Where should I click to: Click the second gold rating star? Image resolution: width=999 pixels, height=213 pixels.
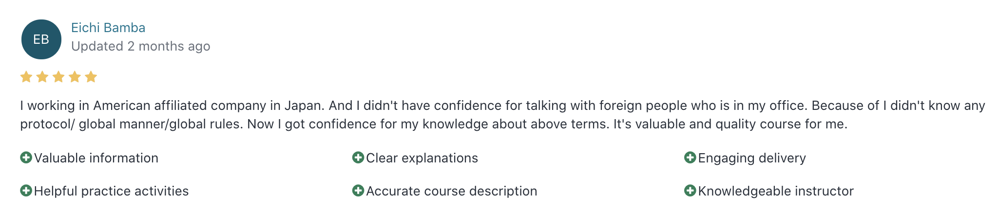[x=42, y=77]
